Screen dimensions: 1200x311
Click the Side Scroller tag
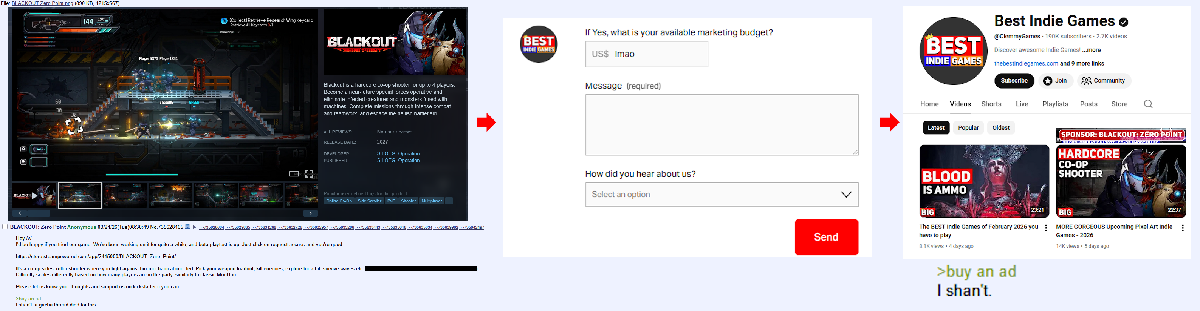pos(369,201)
